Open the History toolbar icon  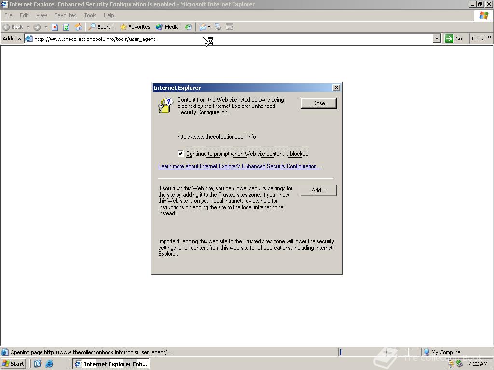click(x=189, y=27)
